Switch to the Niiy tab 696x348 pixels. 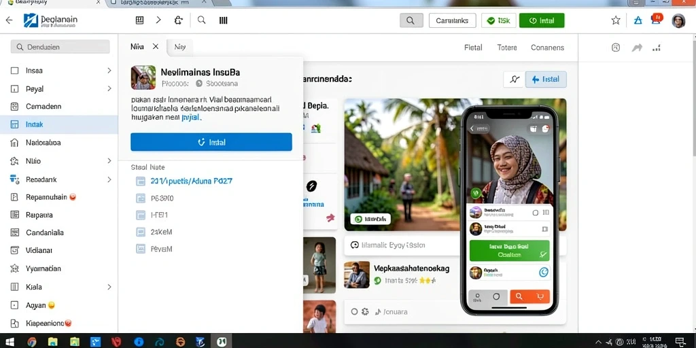coord(179,47)
